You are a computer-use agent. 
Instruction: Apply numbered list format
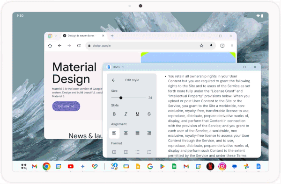(x=149, y=152)
